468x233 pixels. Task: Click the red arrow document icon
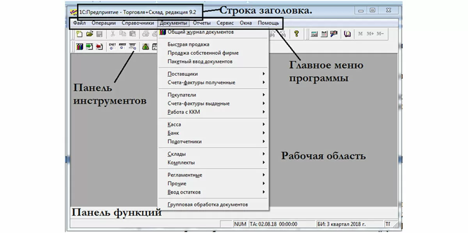pos(99,46)
